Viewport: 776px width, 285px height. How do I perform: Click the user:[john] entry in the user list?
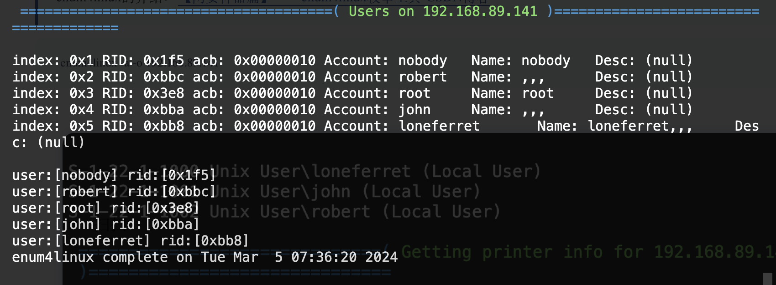click(57, 224)
